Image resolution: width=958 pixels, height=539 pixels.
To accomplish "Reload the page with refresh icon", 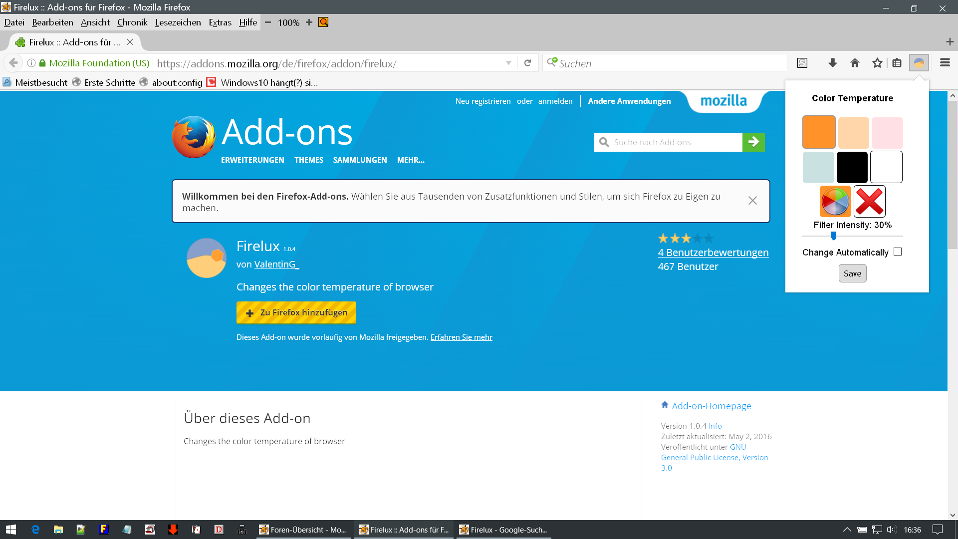I will point(527,63).
